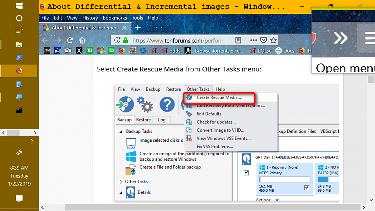Expand the Other Tasks tree node
This screenshot has width=375, height=211.
click(121, 182)
